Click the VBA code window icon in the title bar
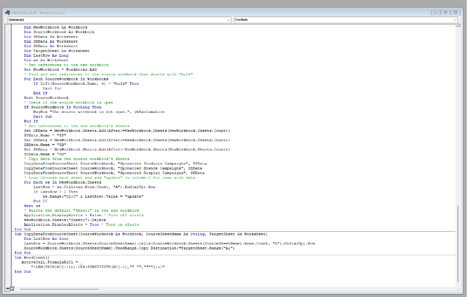The image size is (467, 297). pos(8,12)
